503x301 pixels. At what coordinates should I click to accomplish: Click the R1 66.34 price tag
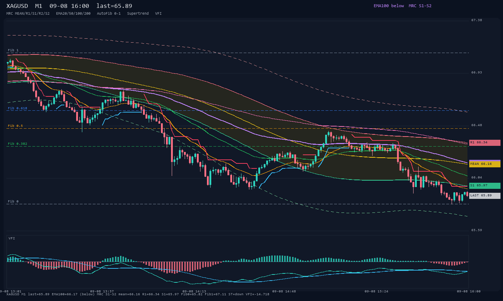click(485, 143)
